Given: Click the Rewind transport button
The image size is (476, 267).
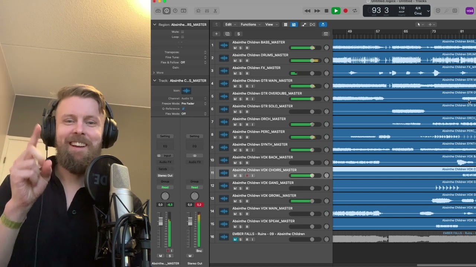Looking at the screenshot, I should [308, 11].
